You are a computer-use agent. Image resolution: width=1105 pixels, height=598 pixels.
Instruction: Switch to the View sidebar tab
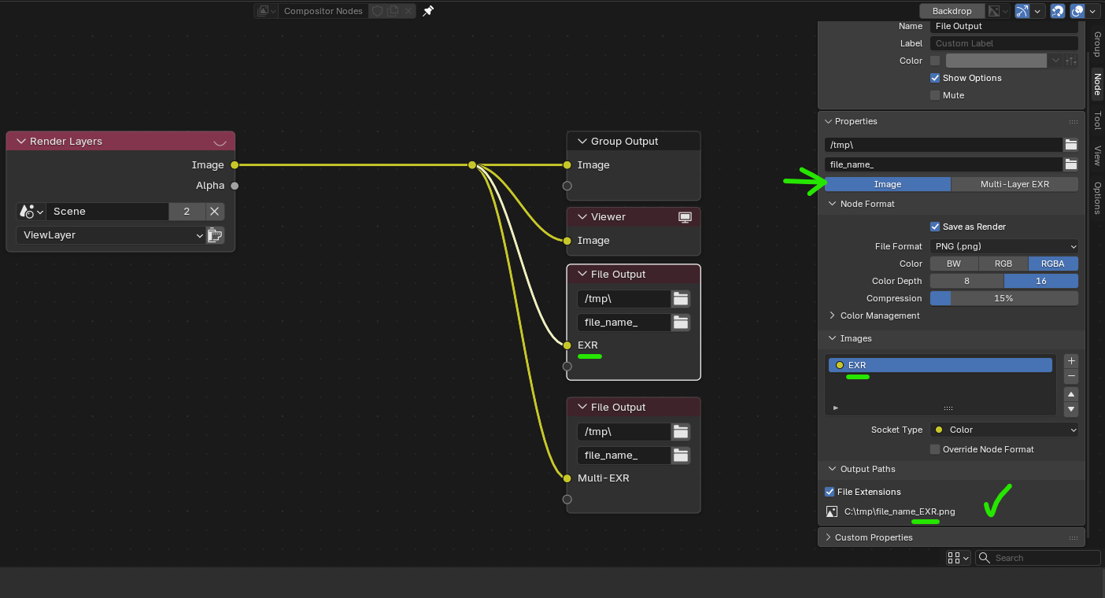(1096, 156)
